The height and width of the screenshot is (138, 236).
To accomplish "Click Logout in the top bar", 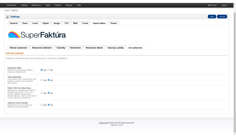I will point(224,5).
